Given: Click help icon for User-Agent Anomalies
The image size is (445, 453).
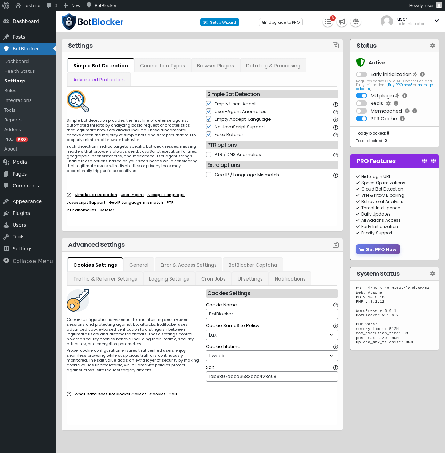Looking at the screenshot, I should pyautogui.click(x=335, y=112).
